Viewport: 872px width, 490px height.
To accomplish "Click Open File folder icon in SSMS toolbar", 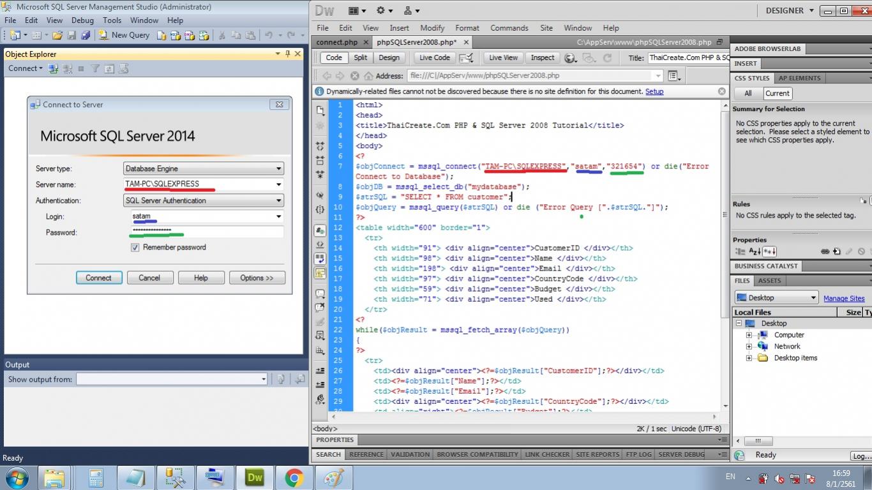I will (x=57, y=35).
